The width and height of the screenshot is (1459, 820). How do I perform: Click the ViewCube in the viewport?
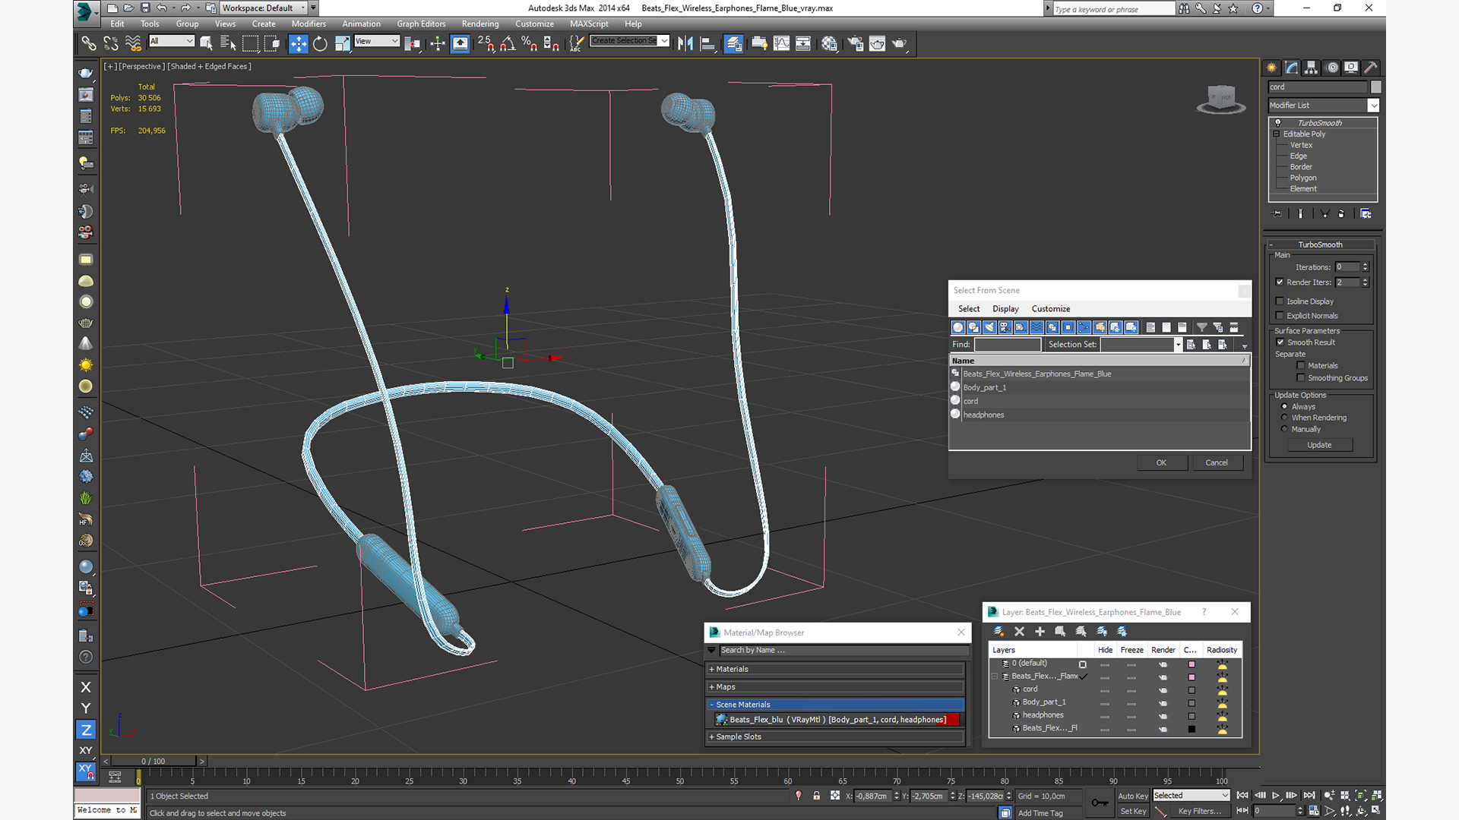point(1220,99)
